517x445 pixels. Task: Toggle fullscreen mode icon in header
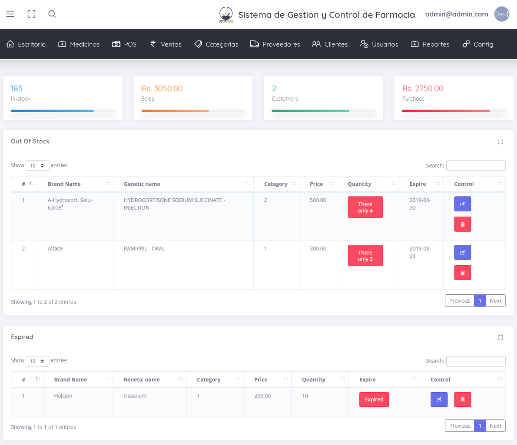pyautogui.click(x=32, y=14)
